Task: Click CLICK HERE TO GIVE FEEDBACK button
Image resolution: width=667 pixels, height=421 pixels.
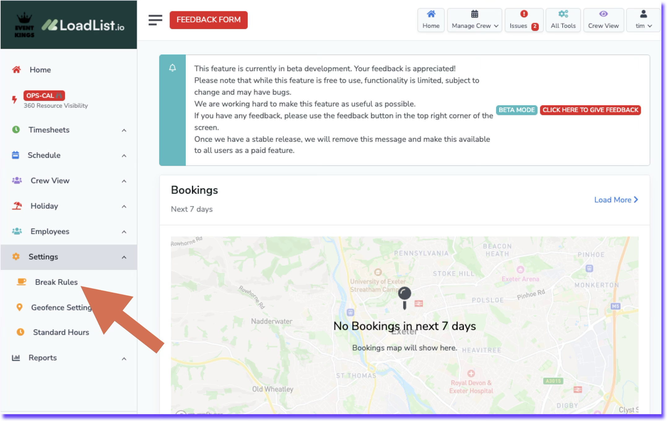Action: tap(590, 110)
